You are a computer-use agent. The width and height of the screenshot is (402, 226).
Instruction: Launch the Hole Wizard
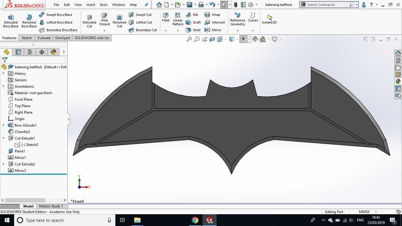point(104,19)
